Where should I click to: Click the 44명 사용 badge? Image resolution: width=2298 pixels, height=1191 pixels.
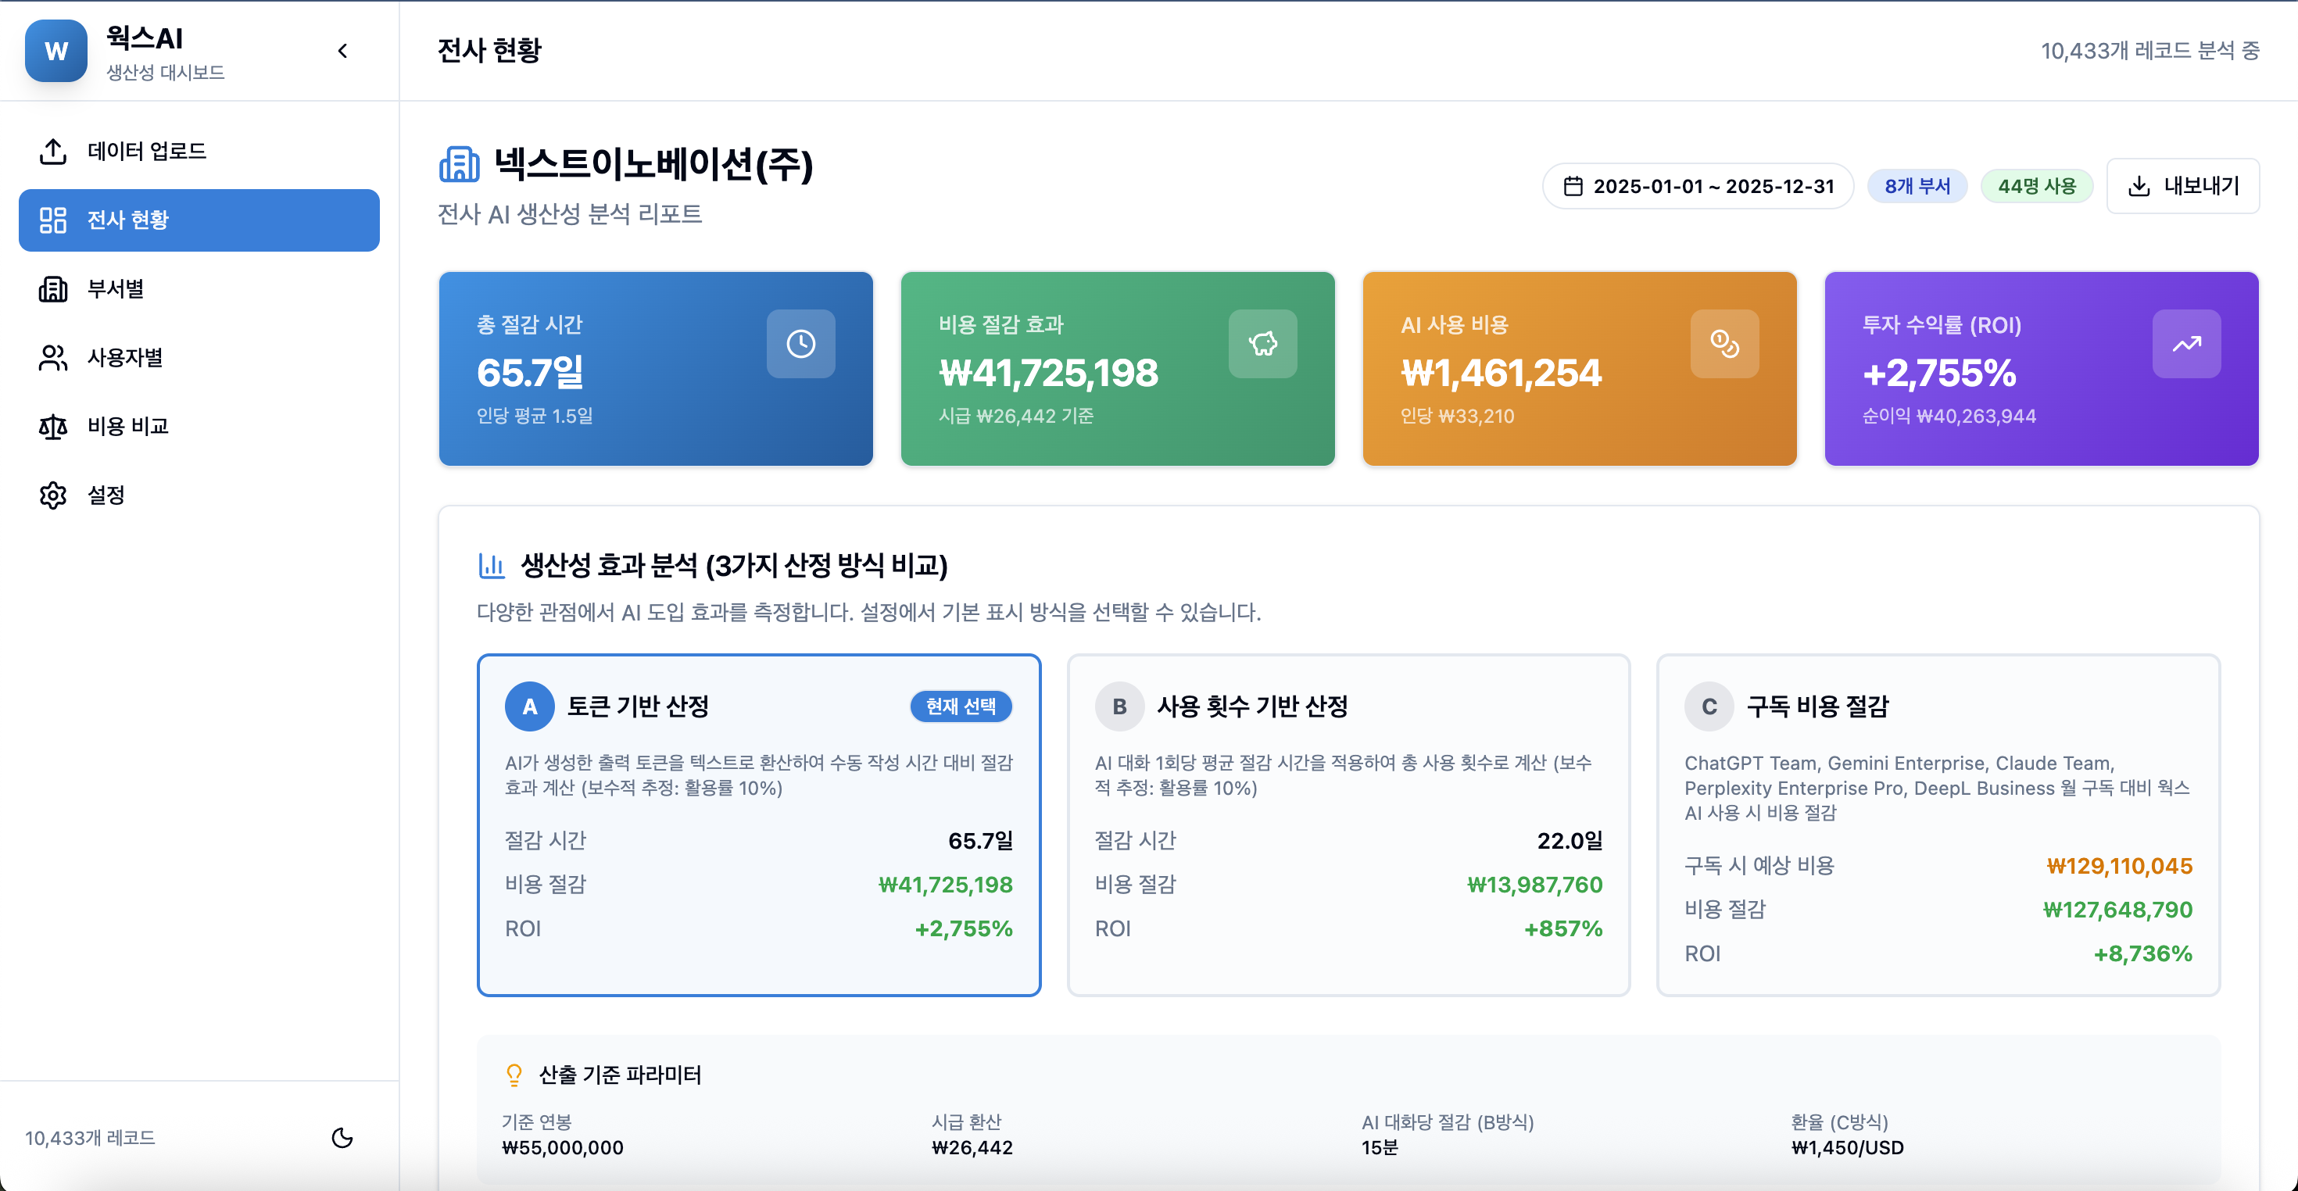tap(2037, 185)
